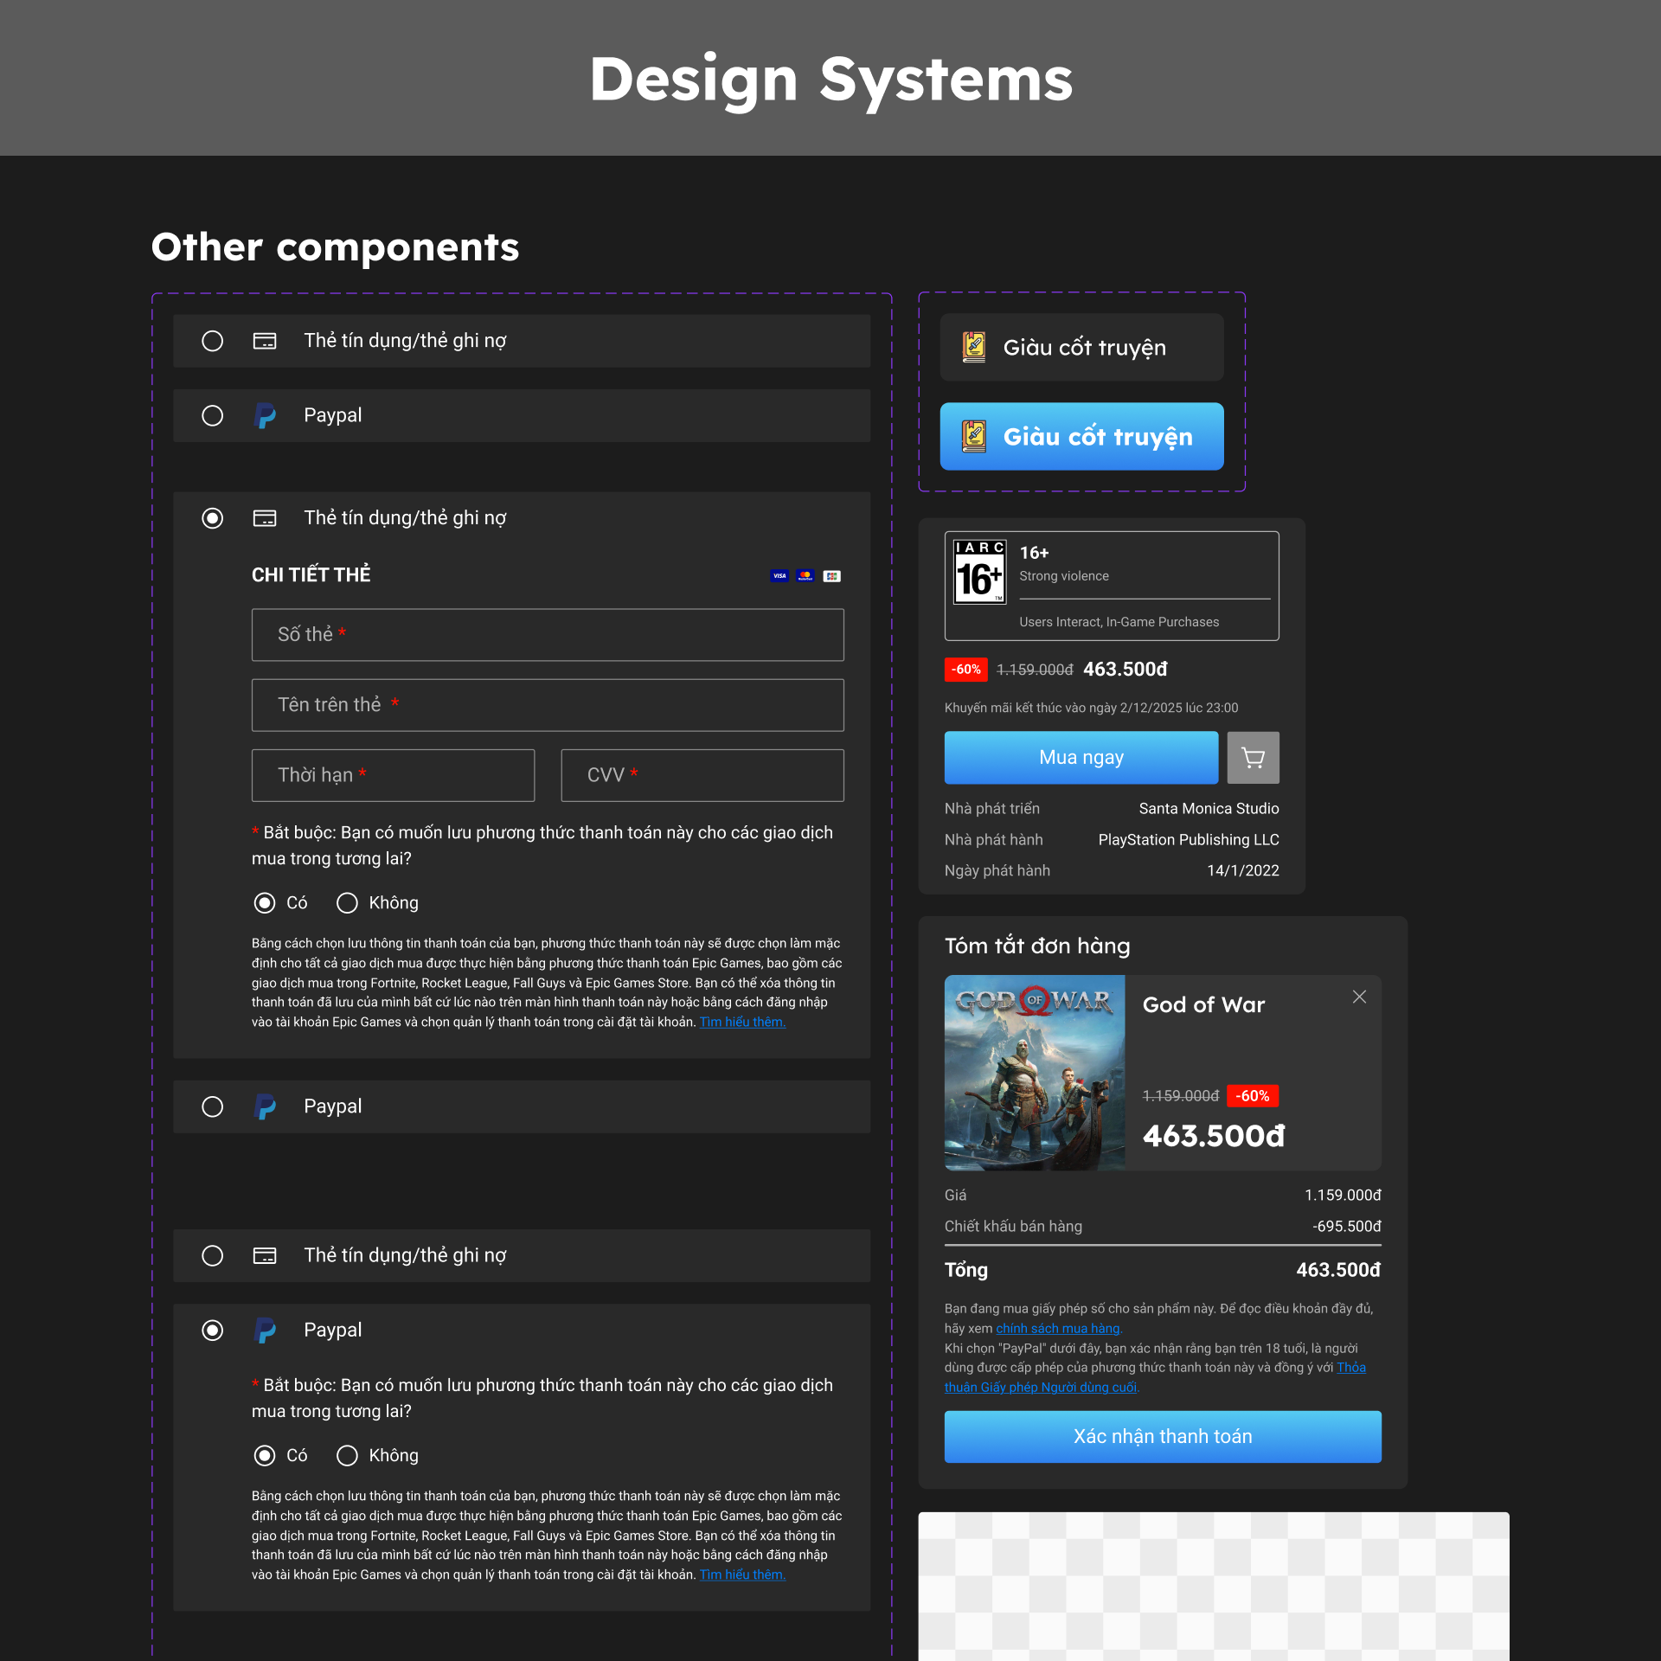This screenshot has width=1661, height=1661.
Task: Confirm payment with Xác nhận thanh toán
Action: pyautogui.click(x=1163, y=1437)
